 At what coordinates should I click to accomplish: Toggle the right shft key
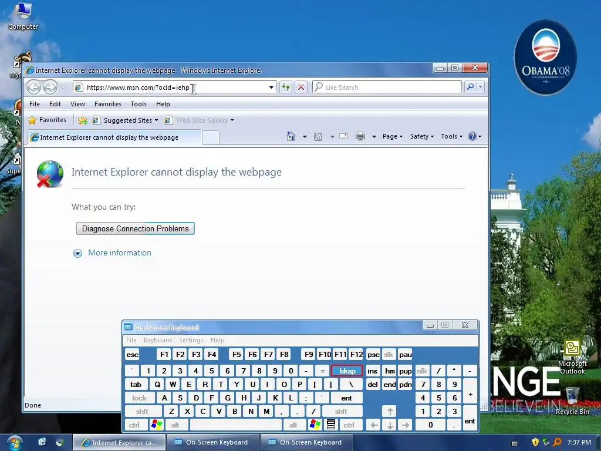pyautogui.click(x=341, y=412)
